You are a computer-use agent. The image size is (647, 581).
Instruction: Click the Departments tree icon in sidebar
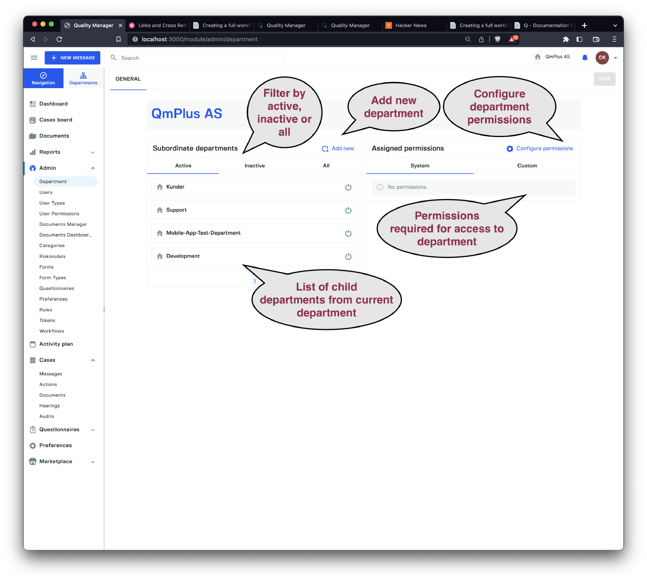83,76
